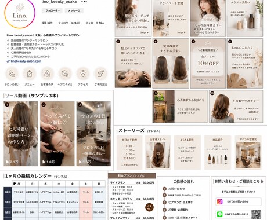Click the 土 column header in calendar
Screen dimensions: 267x220
(x=85, y=184)
